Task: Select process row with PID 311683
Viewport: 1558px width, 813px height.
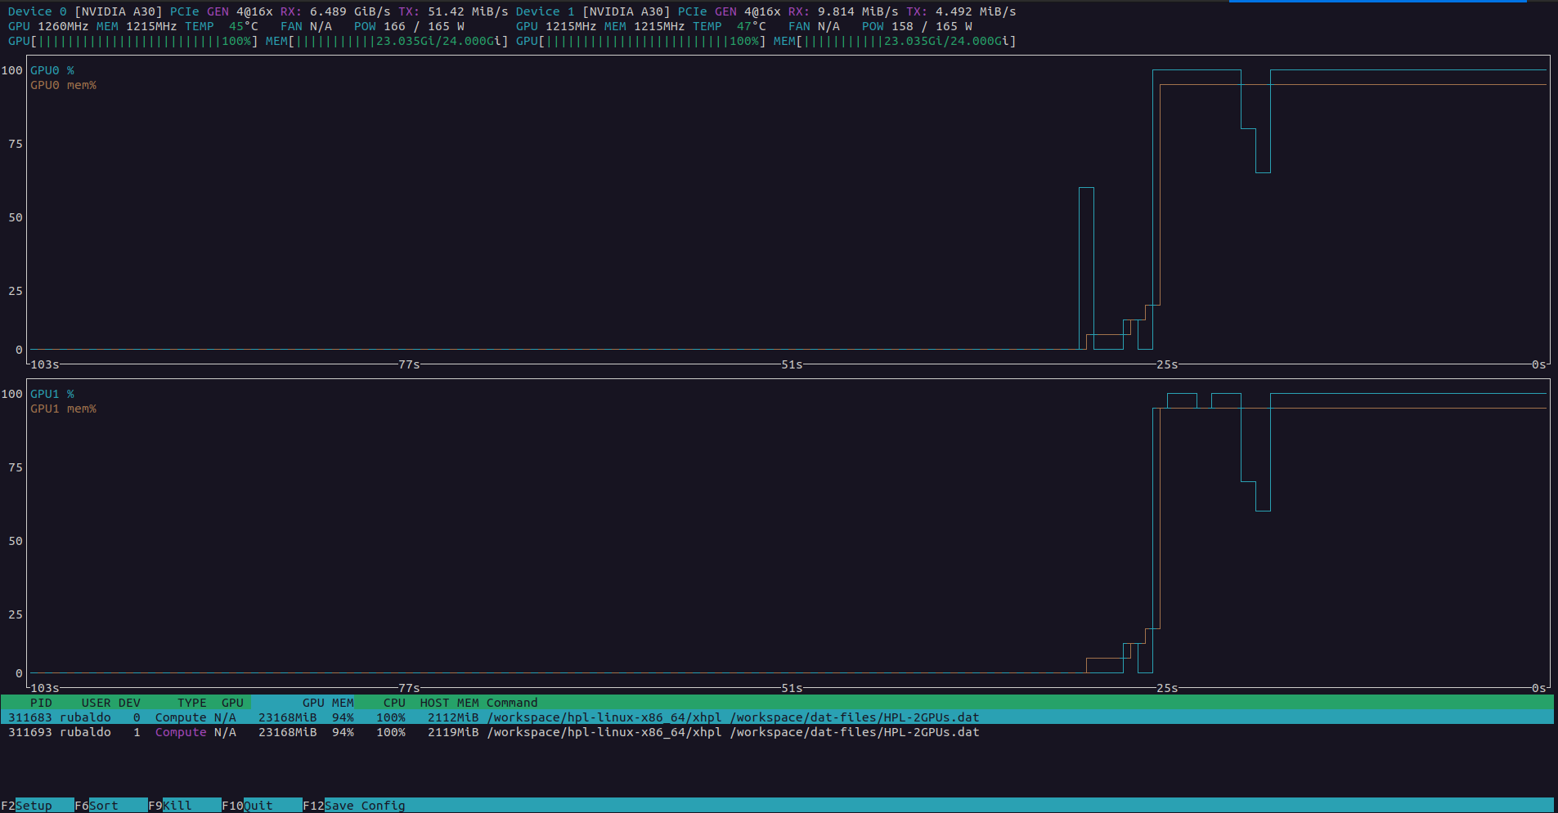Action: [x=491, y=717]
